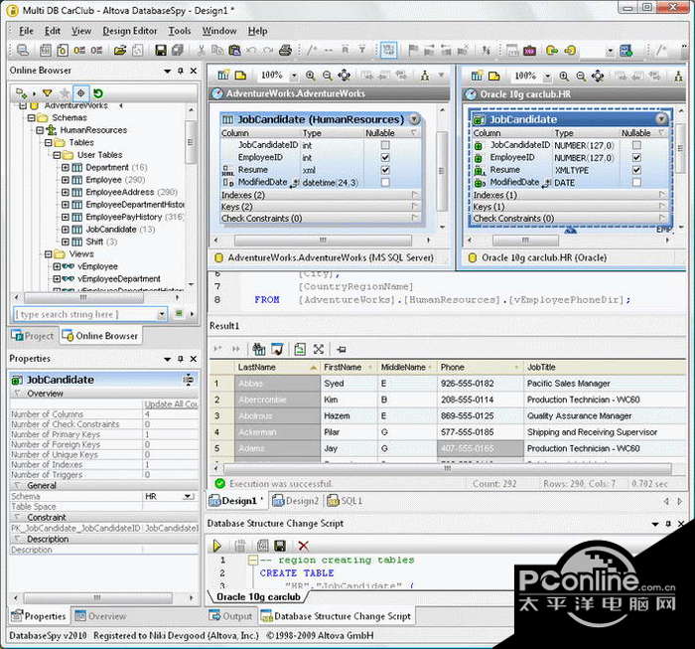
Task: Open the Schema HR dropdown in Properties
Action: [190, 496]
